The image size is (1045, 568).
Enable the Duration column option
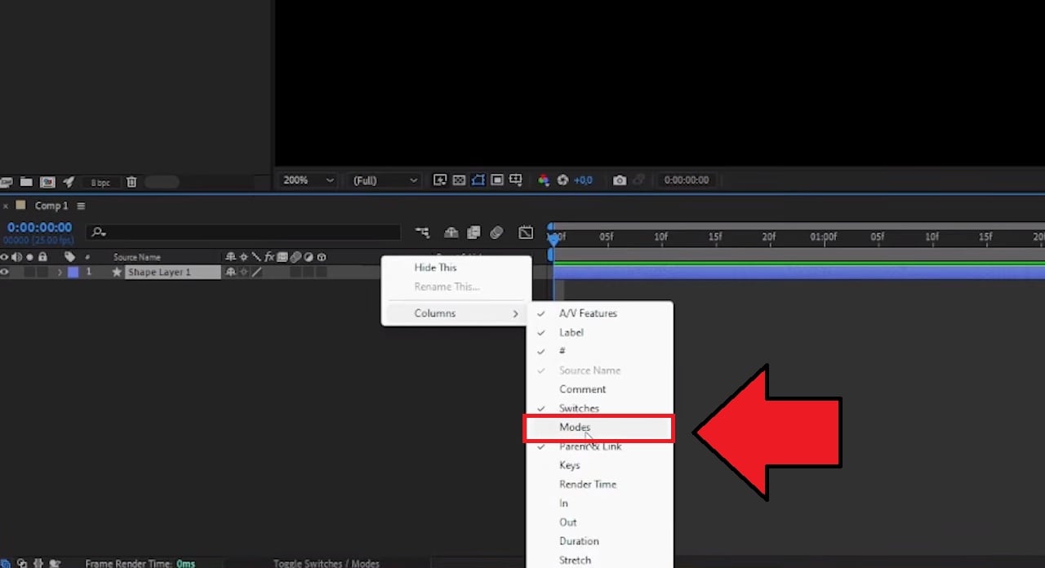599,541
